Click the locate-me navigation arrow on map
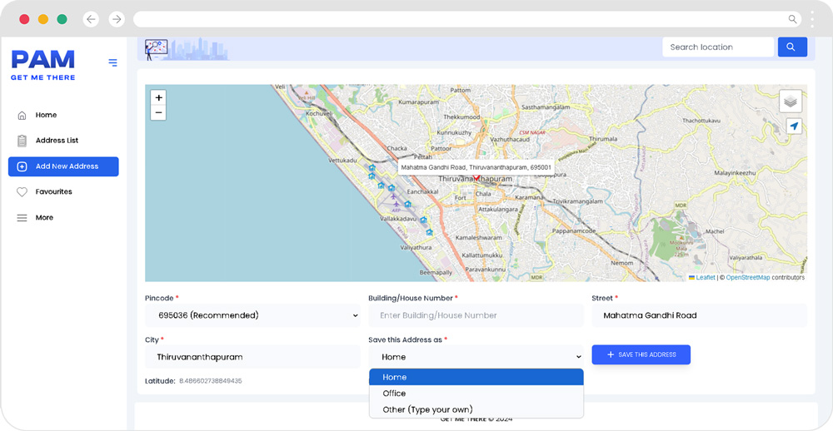 tap(794, 126)
